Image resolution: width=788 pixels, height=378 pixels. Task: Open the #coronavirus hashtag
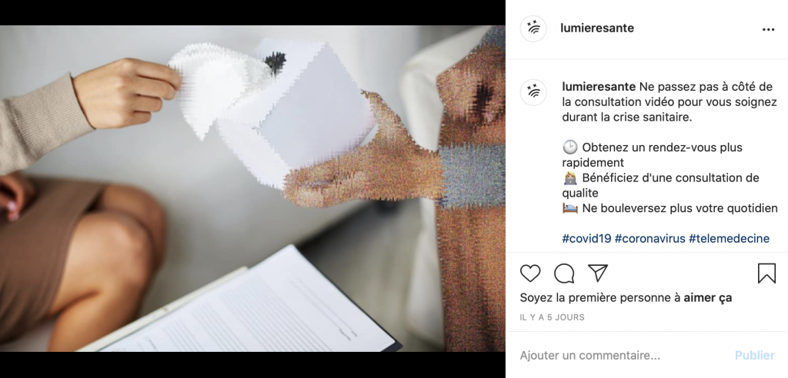point(649,238)
